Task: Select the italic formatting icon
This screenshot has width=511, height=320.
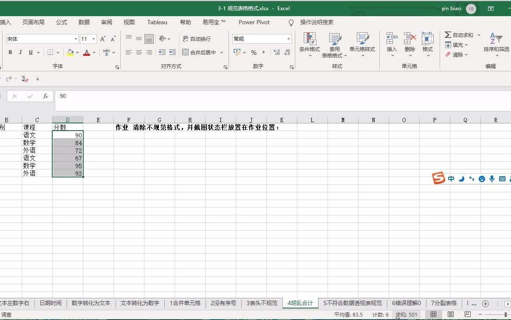Action: point(20,52)
